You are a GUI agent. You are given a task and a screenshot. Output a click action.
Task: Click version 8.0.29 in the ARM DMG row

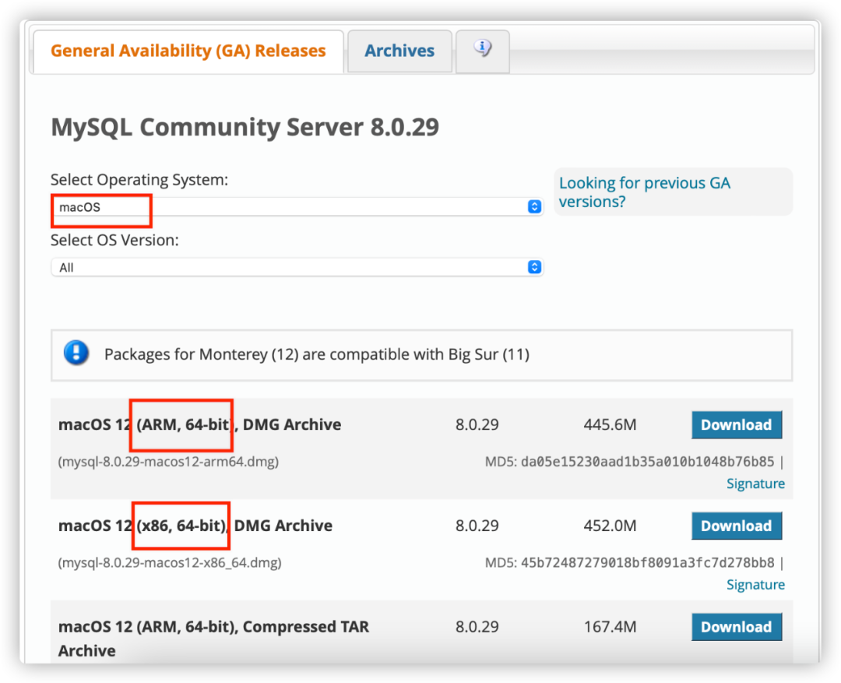click(x=477, y=425)
